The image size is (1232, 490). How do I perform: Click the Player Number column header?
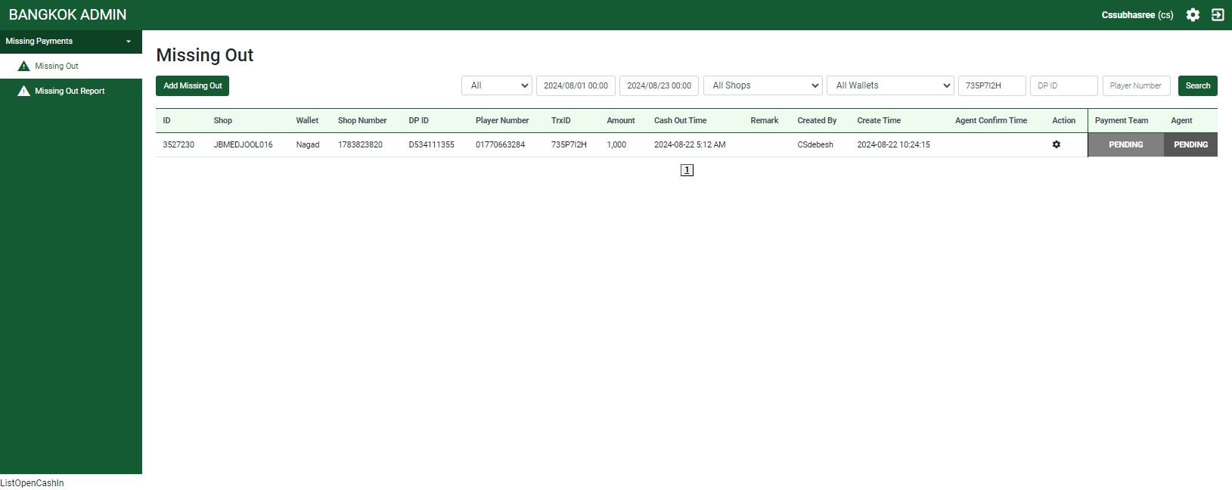(502, 120)
